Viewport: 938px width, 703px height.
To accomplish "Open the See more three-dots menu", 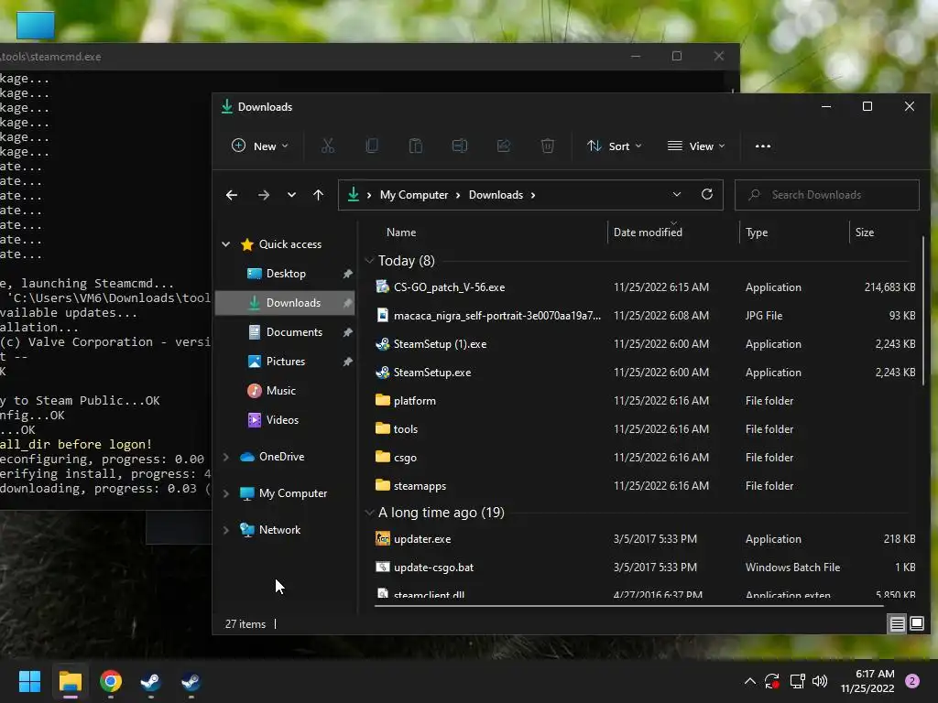I will pyautogui.click(x=763, y=146).
